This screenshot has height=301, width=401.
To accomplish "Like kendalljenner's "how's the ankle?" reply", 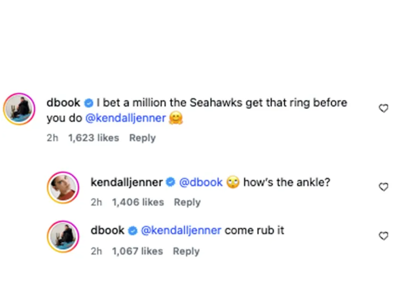I will coord(384,187).
